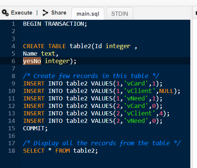Click the NULL value on line 10
The image size is (197, 168).
[x=166, y=91]
